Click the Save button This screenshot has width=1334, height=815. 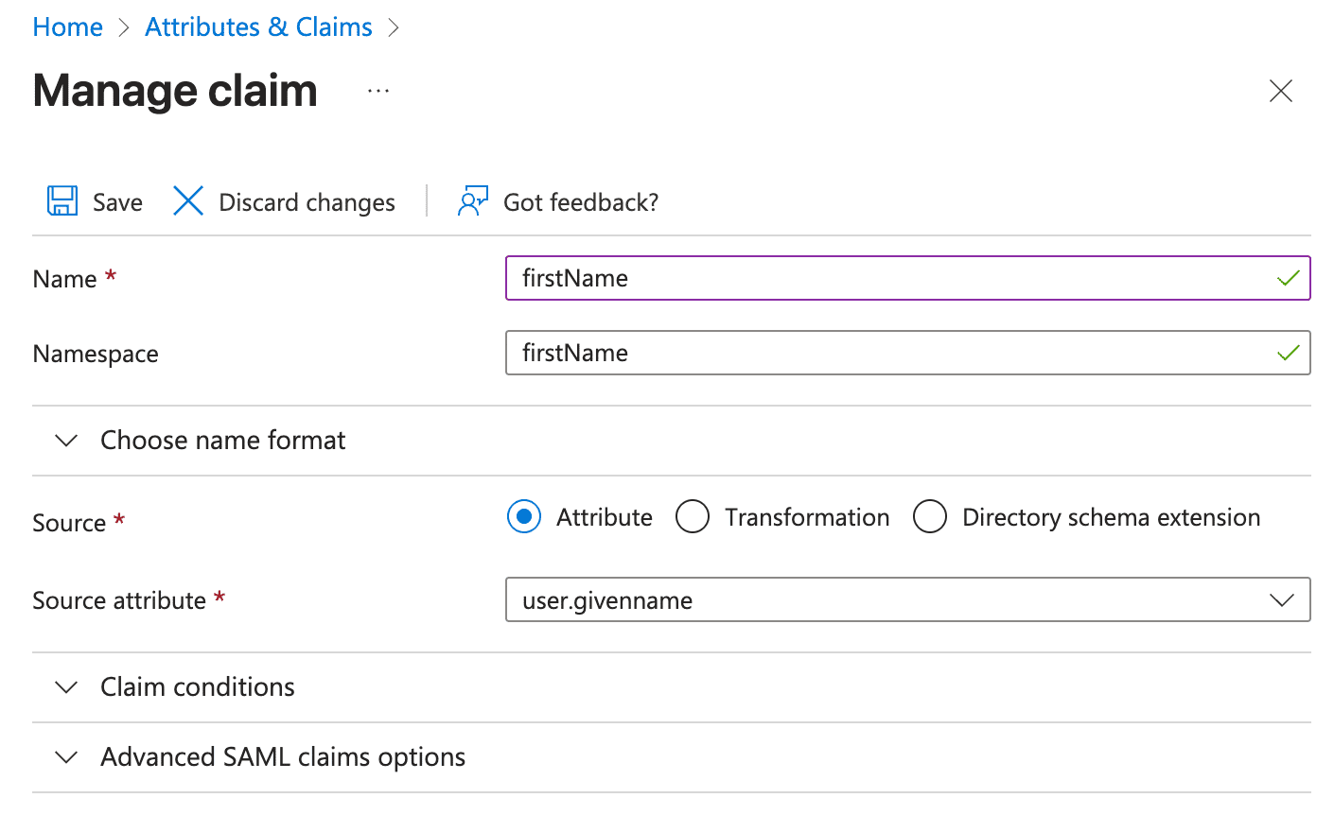tap(115, 201)
